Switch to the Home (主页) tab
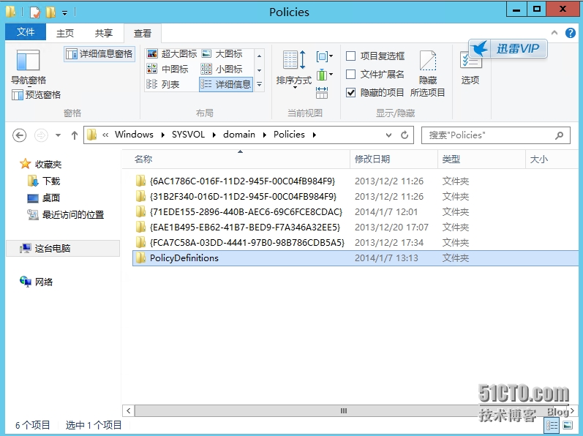 (65, 33)
